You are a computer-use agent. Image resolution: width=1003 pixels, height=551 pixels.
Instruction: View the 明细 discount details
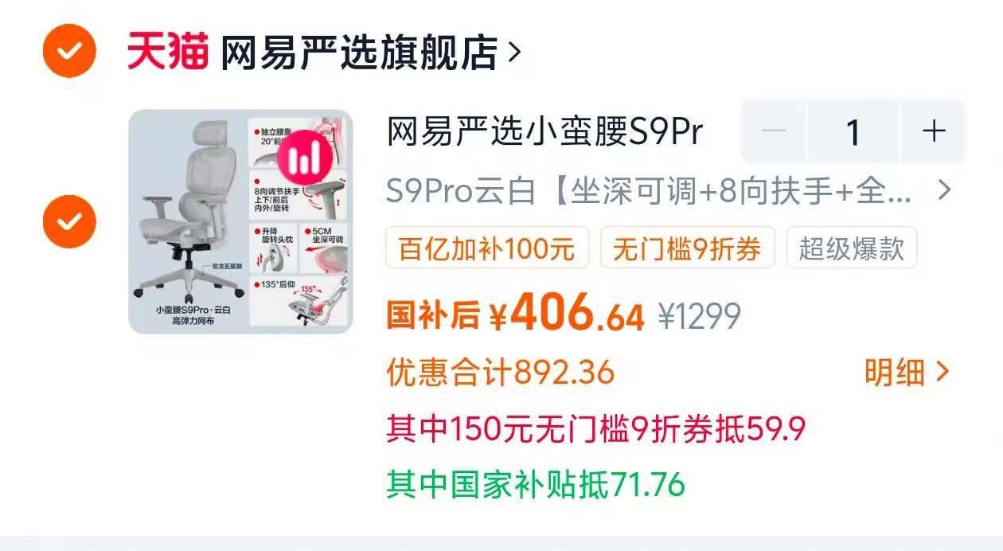pos(895,372)
